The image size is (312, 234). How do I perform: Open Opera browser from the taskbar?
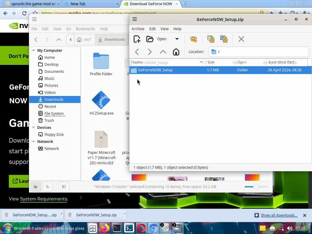click(x=141, y=228)
